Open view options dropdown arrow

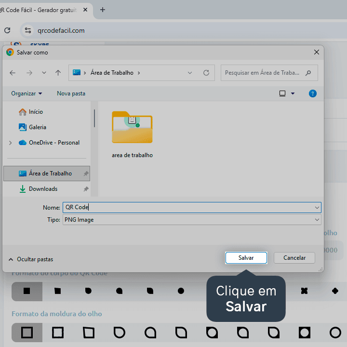click(x=293, y=93)
